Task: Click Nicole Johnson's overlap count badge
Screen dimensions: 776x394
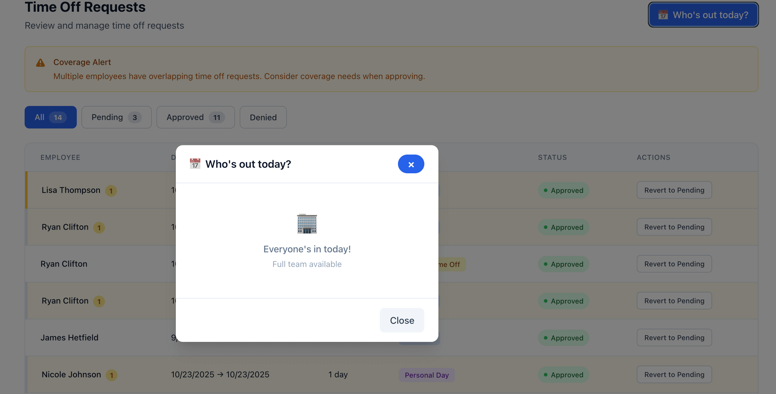Action: [x=111, y=375]
